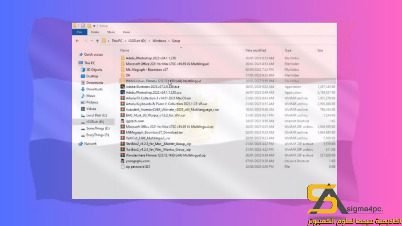This screenshot has width=402, height=226.
Task: Click Arturia Keyboards & Piano rar icon
Action: (122, 104)
